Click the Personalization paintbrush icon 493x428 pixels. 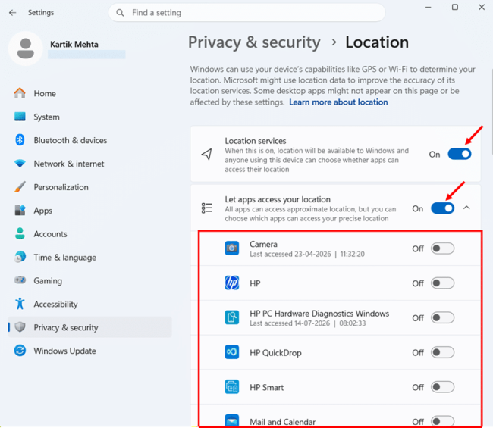pos(20,187)
